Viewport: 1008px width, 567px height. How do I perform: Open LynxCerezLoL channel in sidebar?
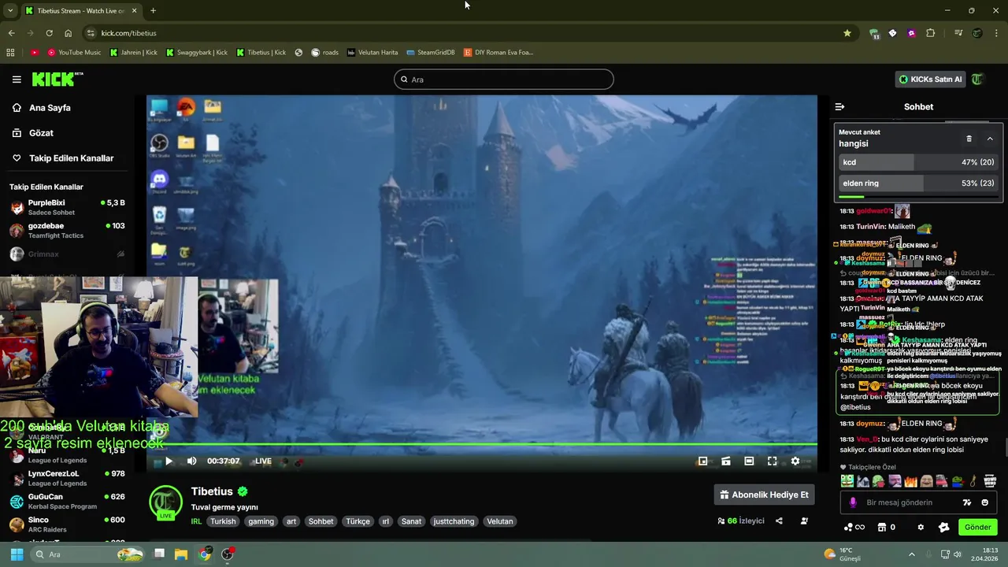coord(68,478)
